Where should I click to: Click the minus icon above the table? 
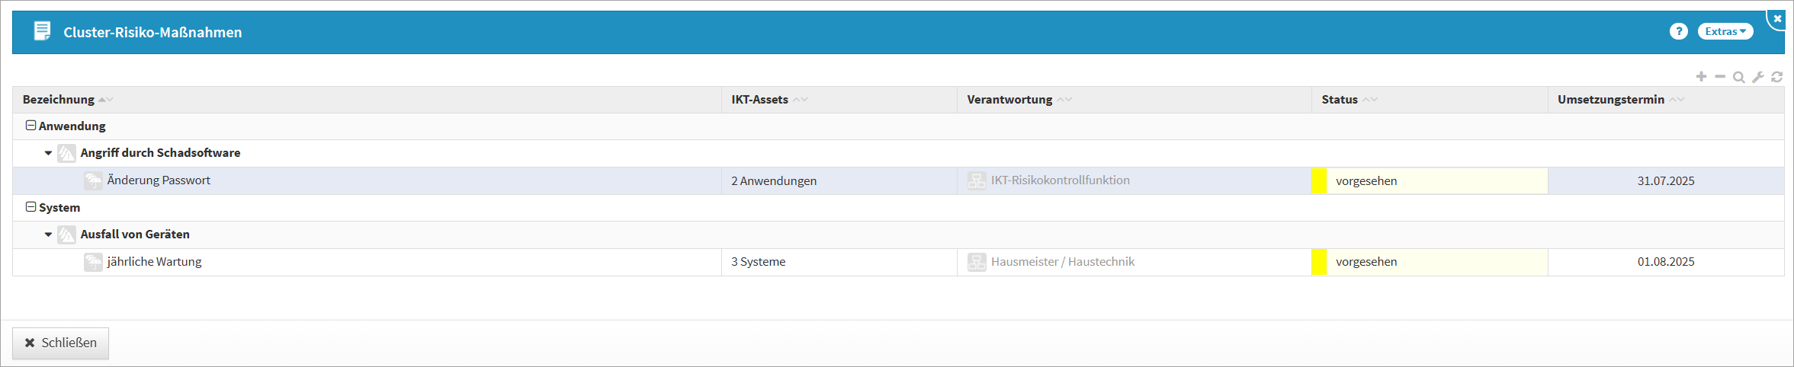coord(1720,77)
